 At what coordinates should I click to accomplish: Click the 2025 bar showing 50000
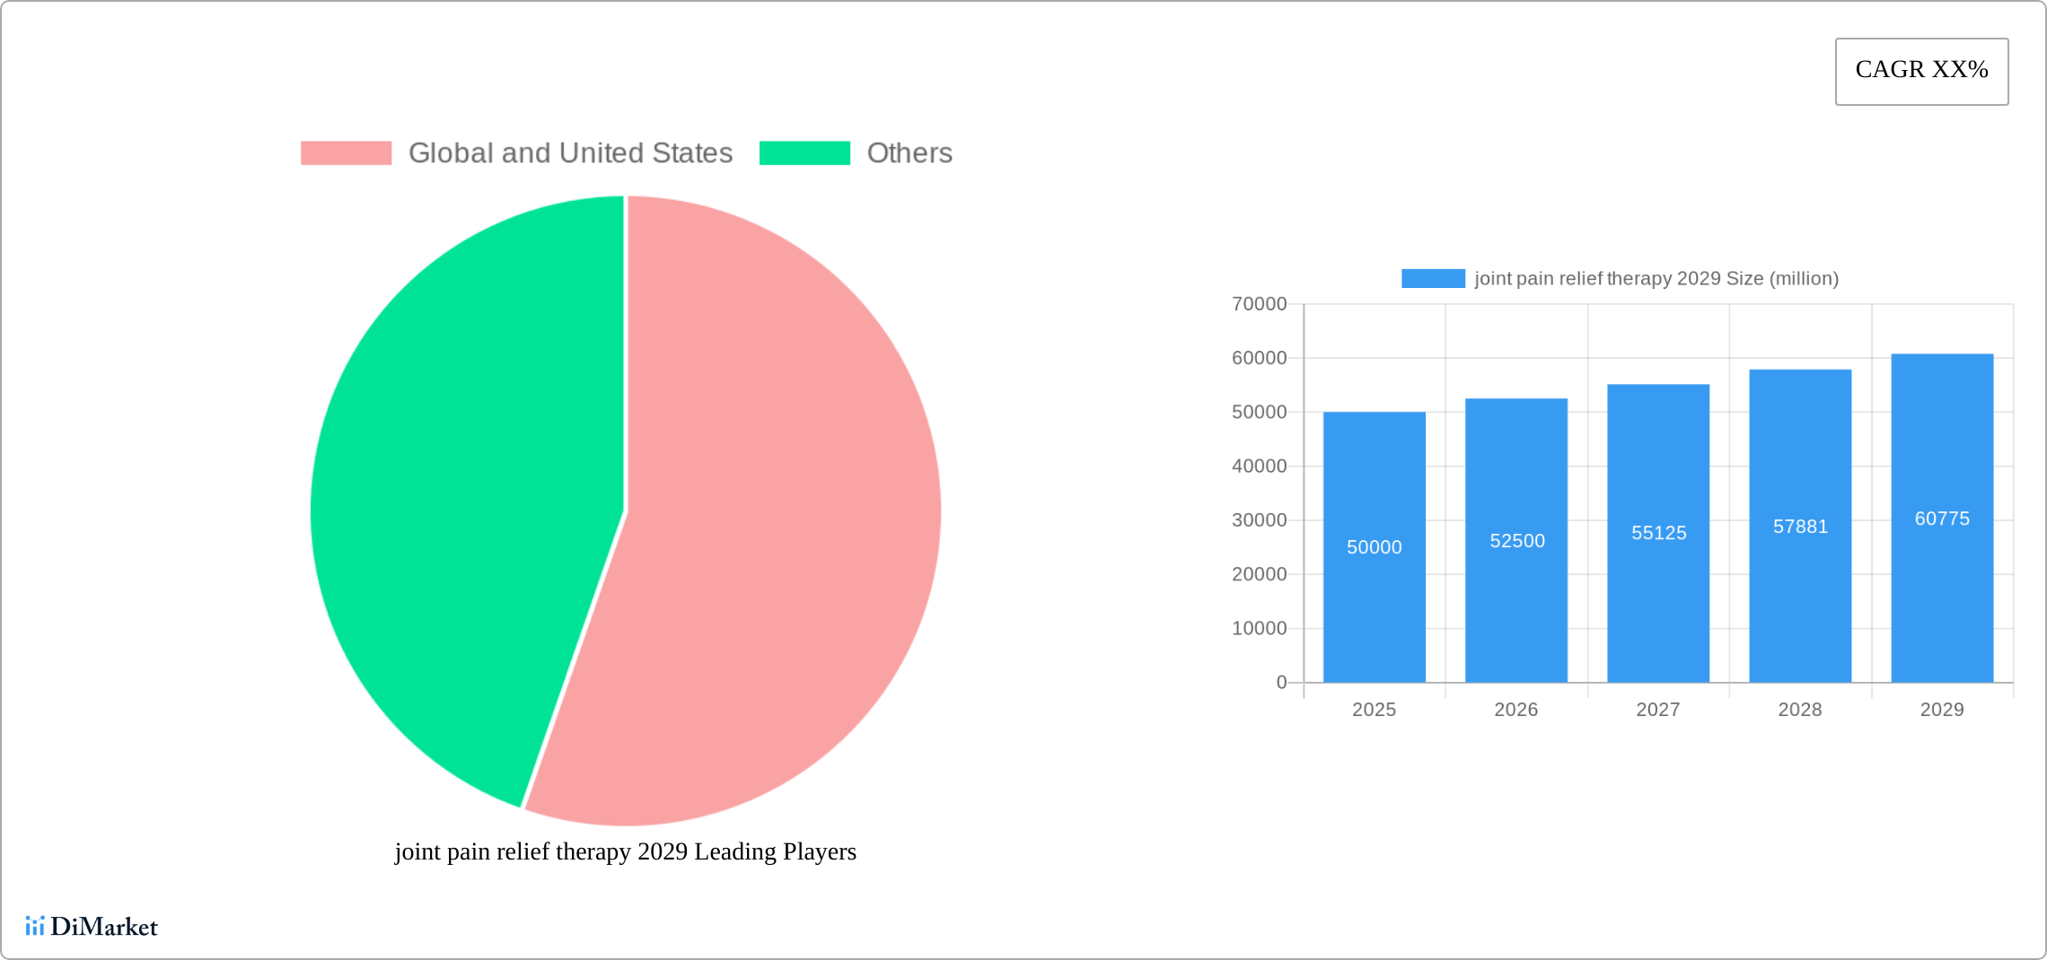point(1374,546)
